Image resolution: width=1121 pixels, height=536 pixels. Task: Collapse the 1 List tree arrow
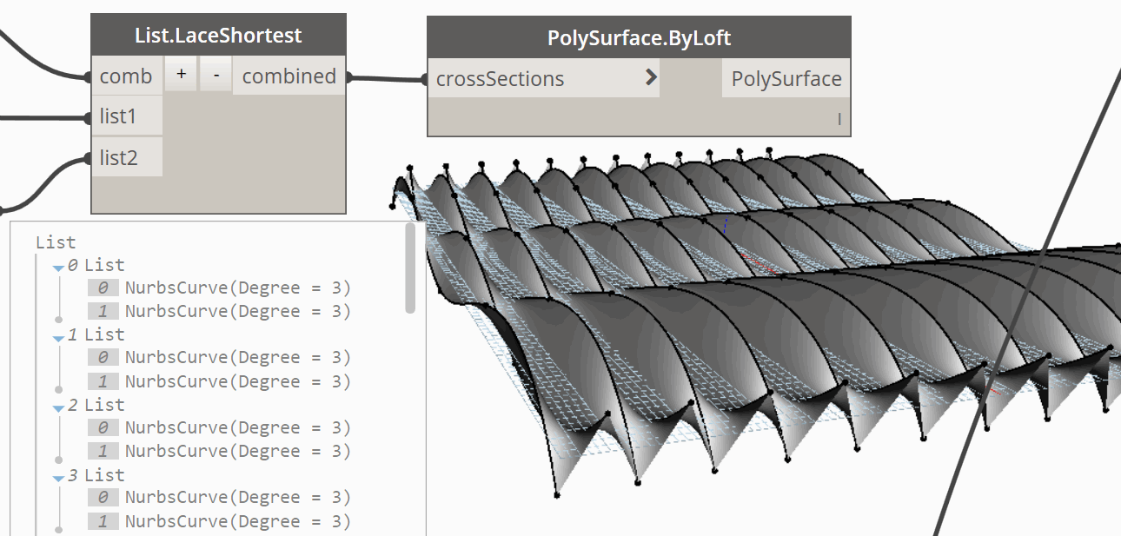[x=58, y=337]
